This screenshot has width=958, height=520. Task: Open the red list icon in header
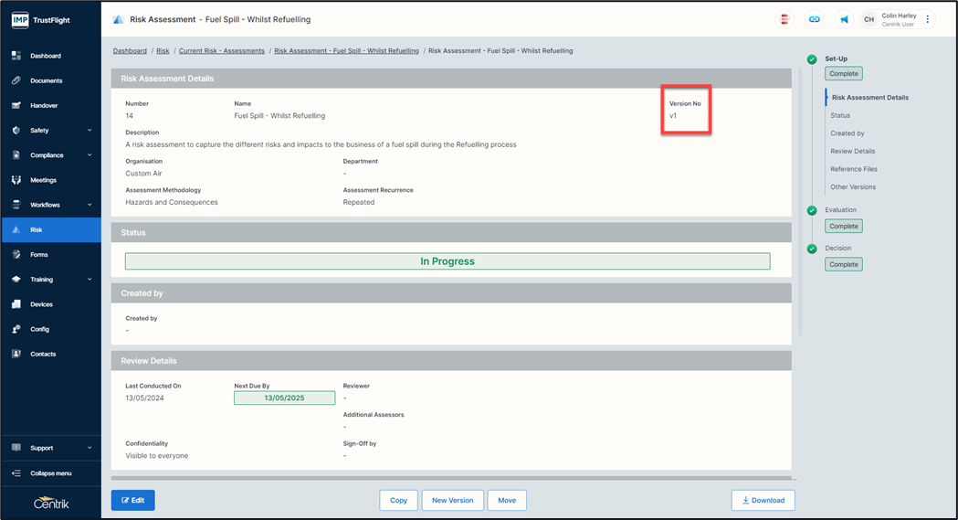(x=784, y=19)
